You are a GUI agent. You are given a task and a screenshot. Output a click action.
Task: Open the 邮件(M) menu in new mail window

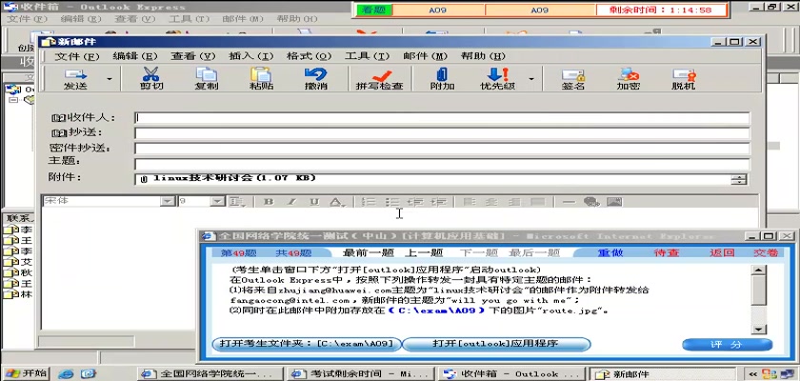click(425, 56)
